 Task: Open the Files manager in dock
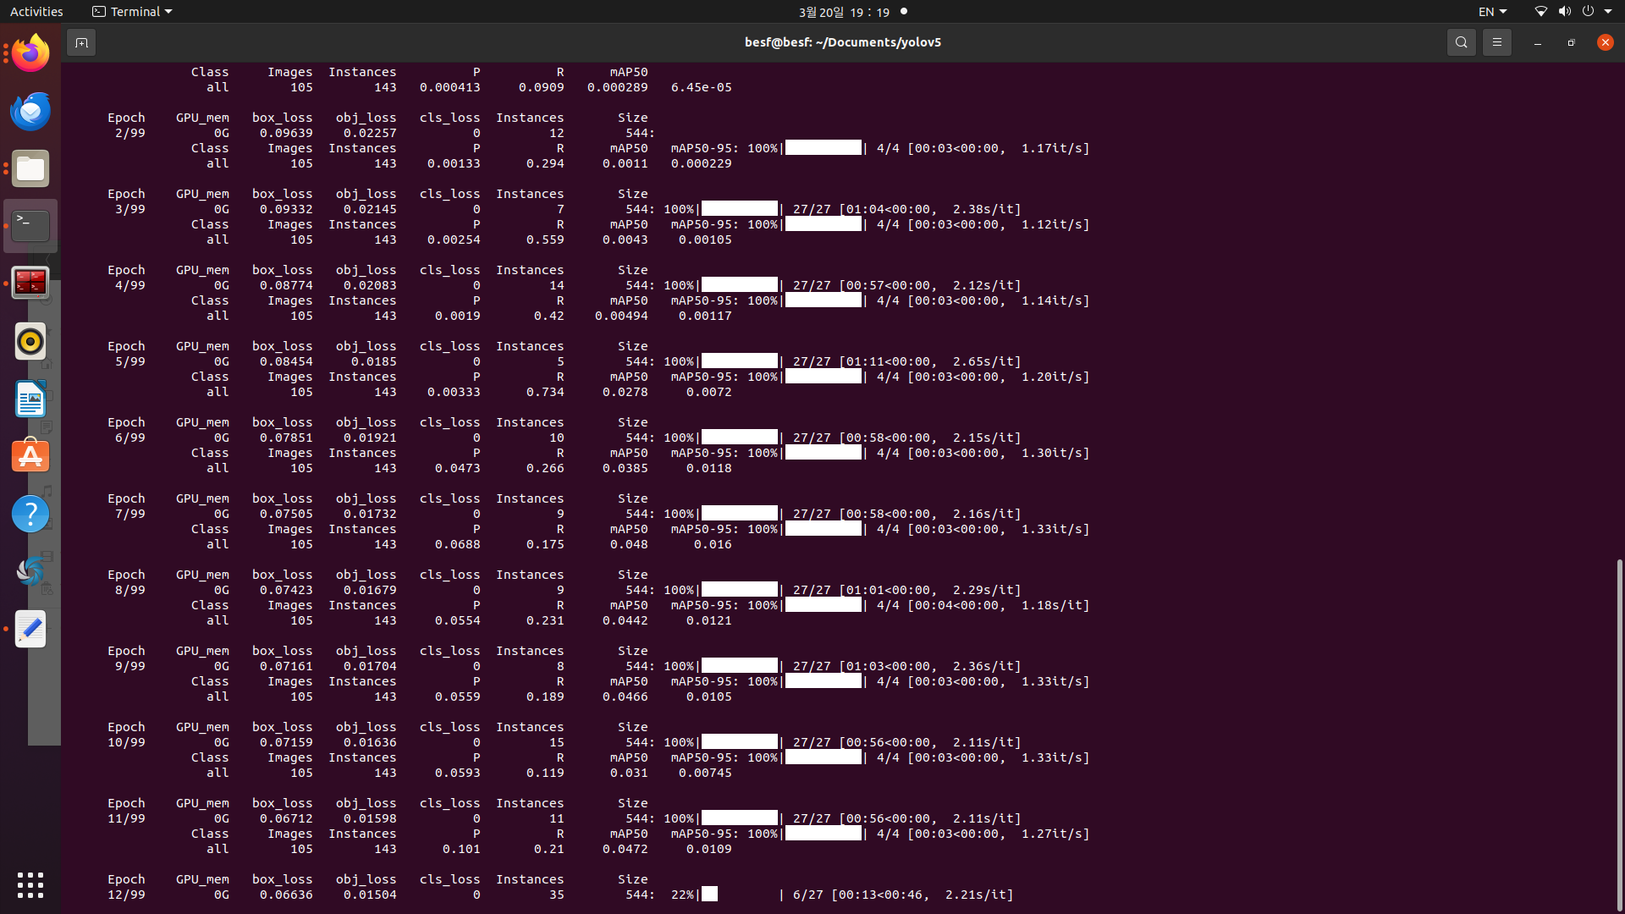(x=30, y=169)
